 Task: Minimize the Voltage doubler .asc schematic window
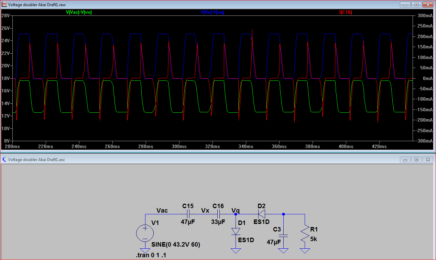click(x=405, y=160)
